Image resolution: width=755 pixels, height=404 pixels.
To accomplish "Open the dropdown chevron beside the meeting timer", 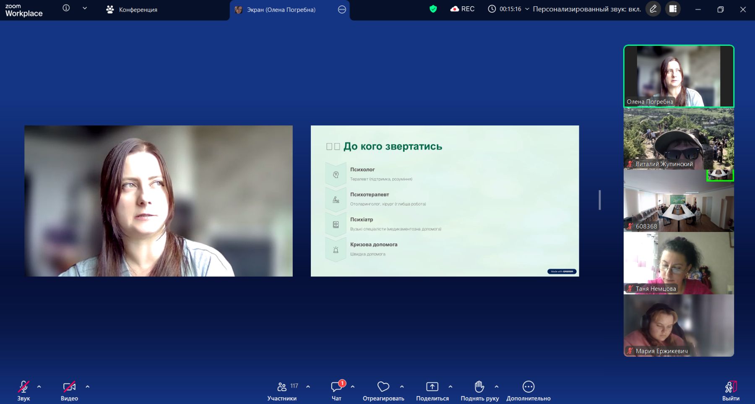I will 527,9.
